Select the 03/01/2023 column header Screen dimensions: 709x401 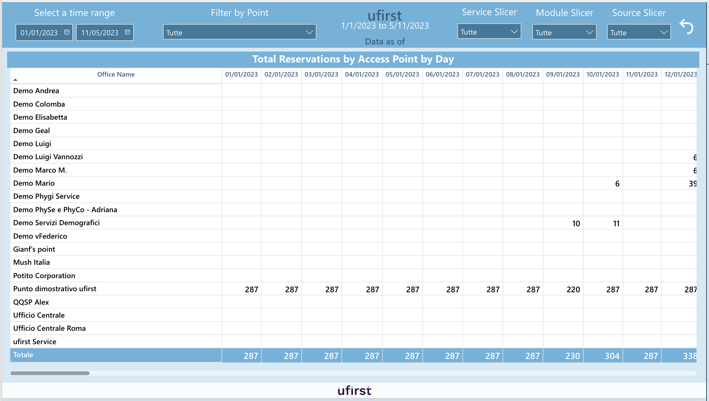point(321,74)
